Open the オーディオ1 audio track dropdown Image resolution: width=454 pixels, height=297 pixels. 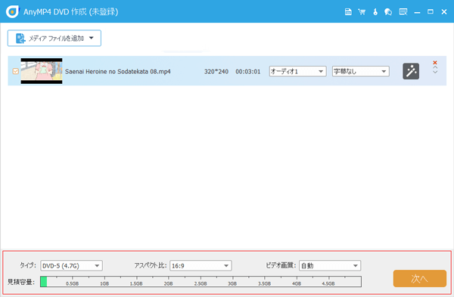point(297,72)
